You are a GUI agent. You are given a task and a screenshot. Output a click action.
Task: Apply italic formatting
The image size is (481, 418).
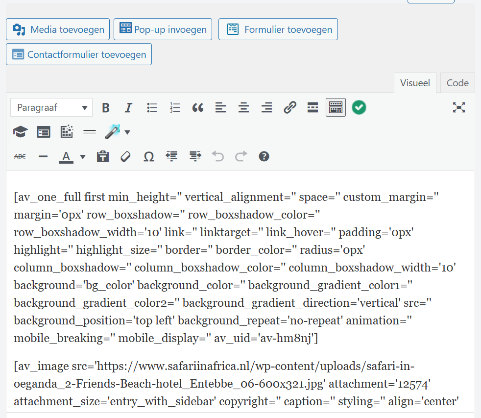[128, 108]
